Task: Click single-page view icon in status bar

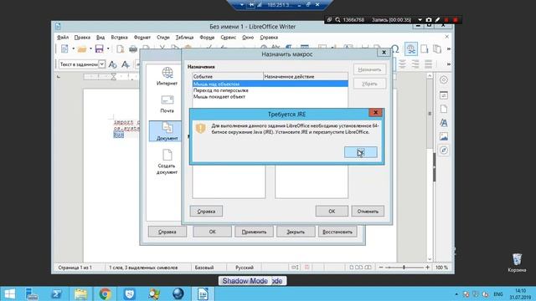Action: 351,268
